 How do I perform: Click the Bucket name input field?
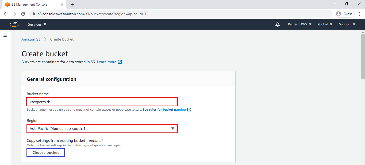click(x=102, y=102)
